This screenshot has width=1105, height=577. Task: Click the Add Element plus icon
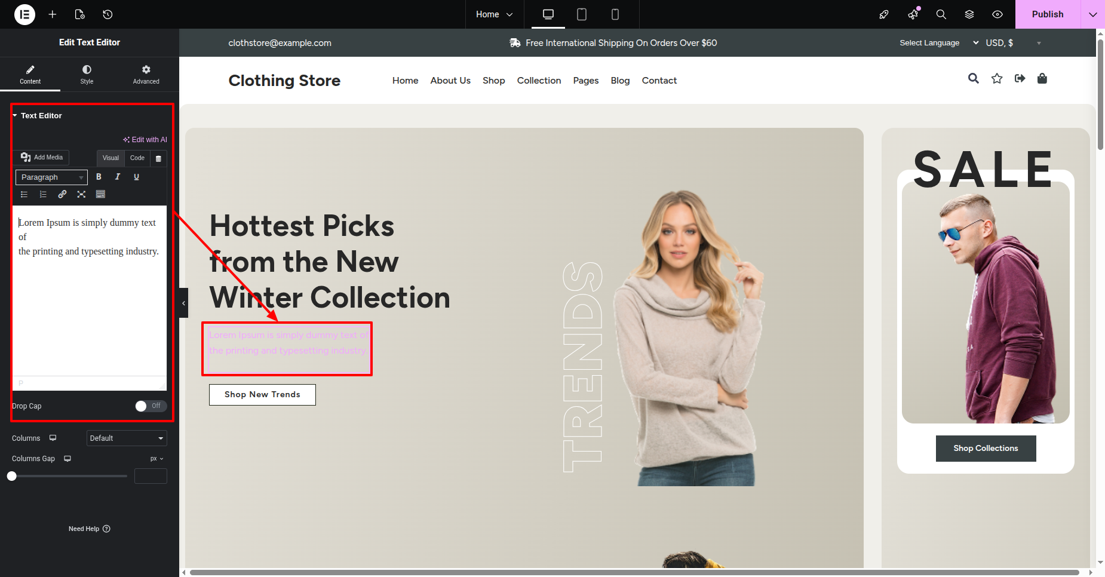[x=53, y=14]
